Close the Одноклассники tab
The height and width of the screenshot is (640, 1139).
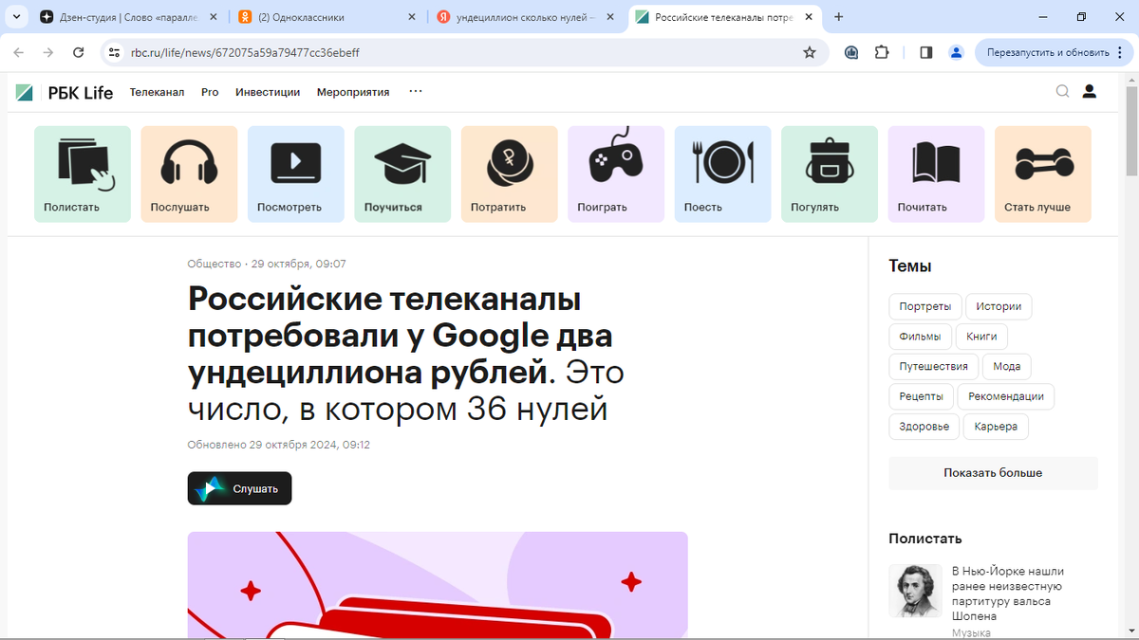click(411, 17)
